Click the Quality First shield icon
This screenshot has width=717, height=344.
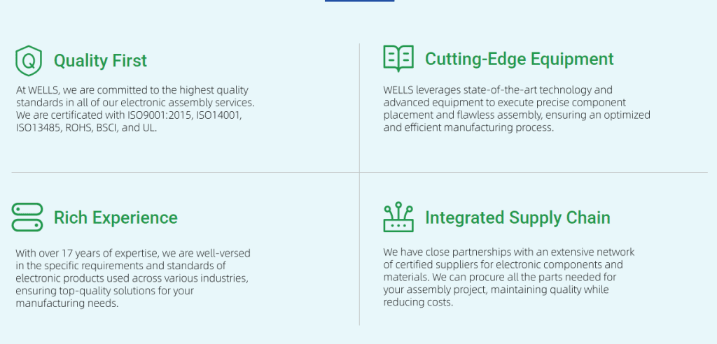click(x=29, y=61)
